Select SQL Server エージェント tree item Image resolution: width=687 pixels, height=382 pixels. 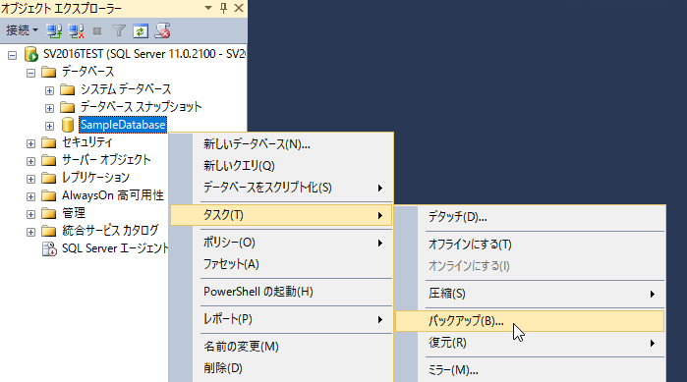tap(115, 248)
